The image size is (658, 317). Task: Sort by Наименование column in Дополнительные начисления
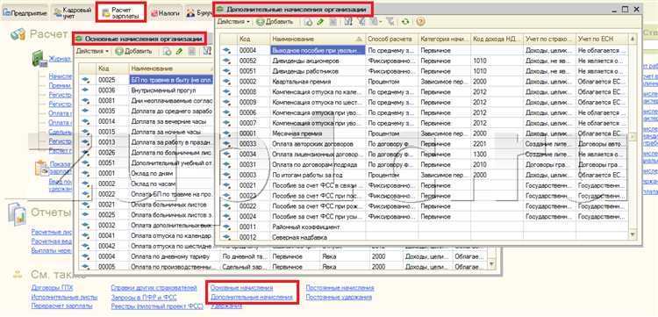(318, 39)
